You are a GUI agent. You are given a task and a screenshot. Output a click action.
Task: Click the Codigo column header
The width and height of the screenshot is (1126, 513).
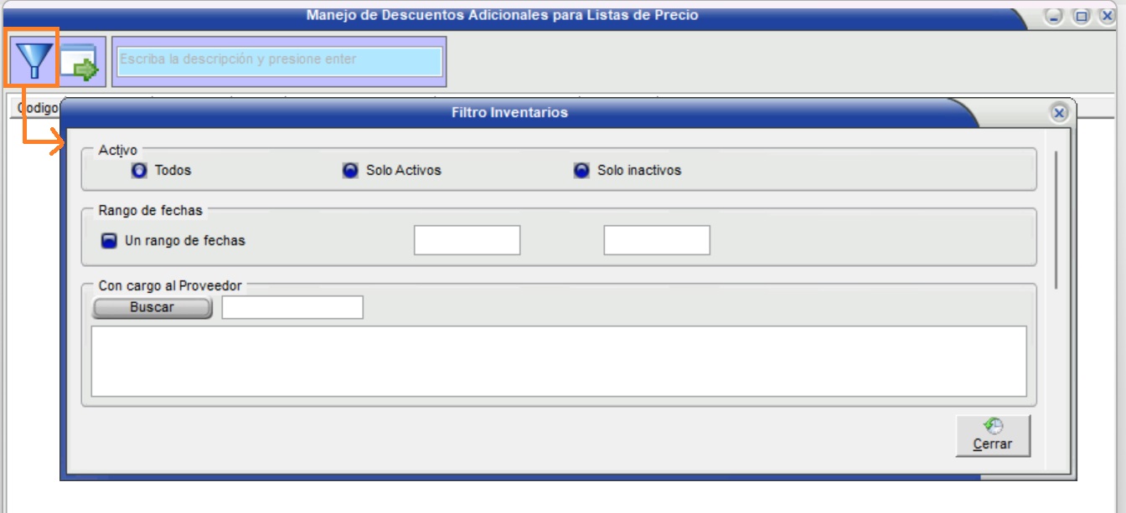[37, 108]
